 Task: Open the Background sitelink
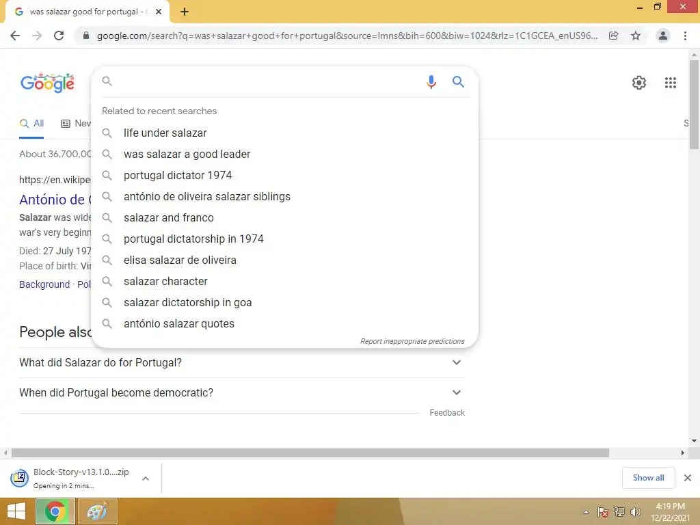coord(44,284)
